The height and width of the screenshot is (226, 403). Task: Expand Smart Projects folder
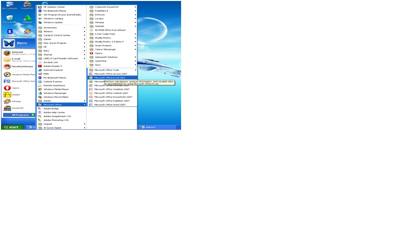(113, 46)
